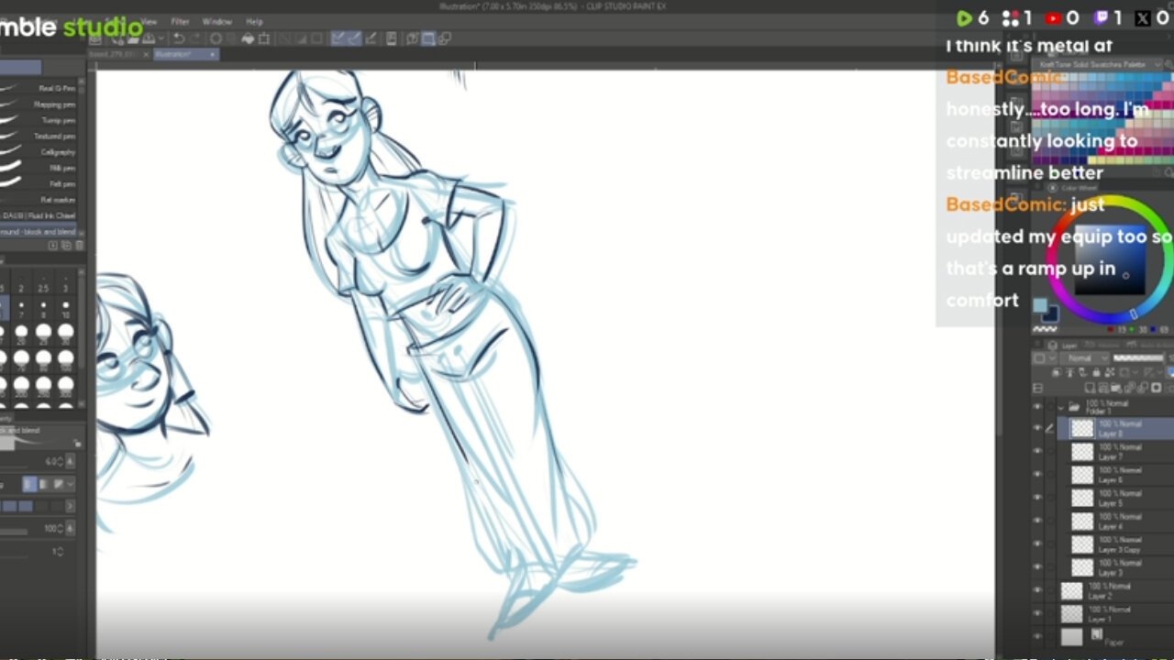This screenshot has width=1174, height=660.
Task: Click the Twitch viewer count icon in the overlay
Action: pos(1102,18)
